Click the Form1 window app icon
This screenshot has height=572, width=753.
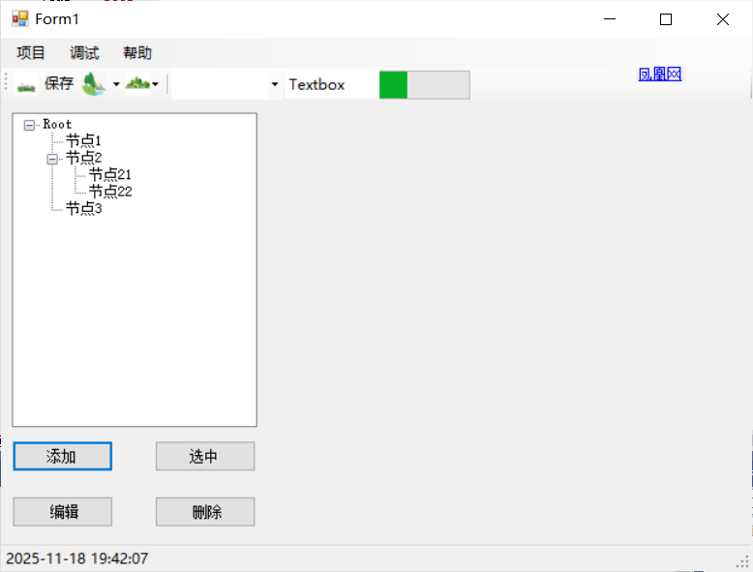[x=20, y=19]
